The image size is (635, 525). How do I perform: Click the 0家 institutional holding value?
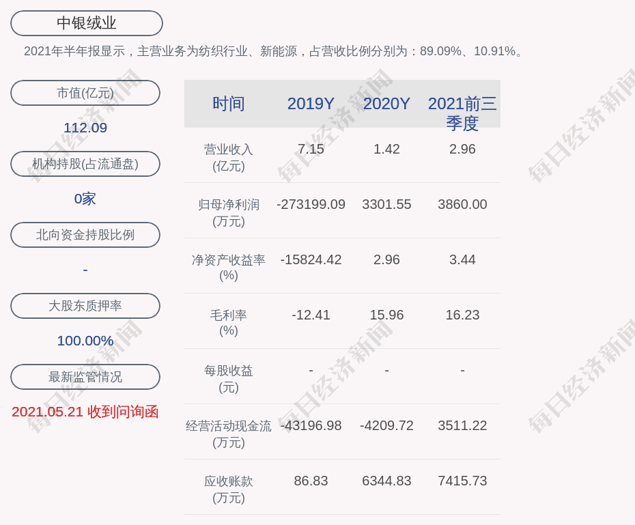[x=85, y=199]
